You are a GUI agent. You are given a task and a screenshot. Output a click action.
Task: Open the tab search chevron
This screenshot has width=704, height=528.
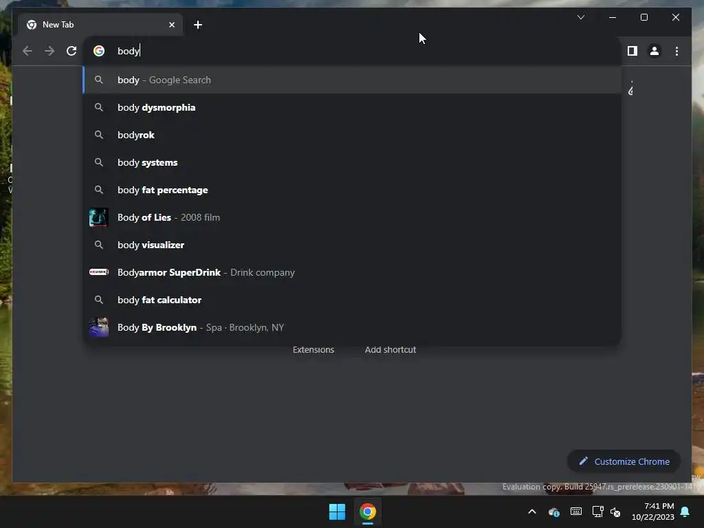pyautogui.click(x=580, y=17)
